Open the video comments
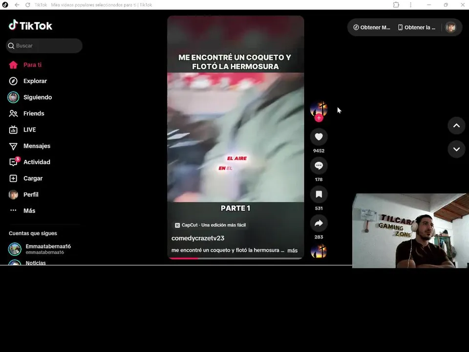 tap(319, 166)
